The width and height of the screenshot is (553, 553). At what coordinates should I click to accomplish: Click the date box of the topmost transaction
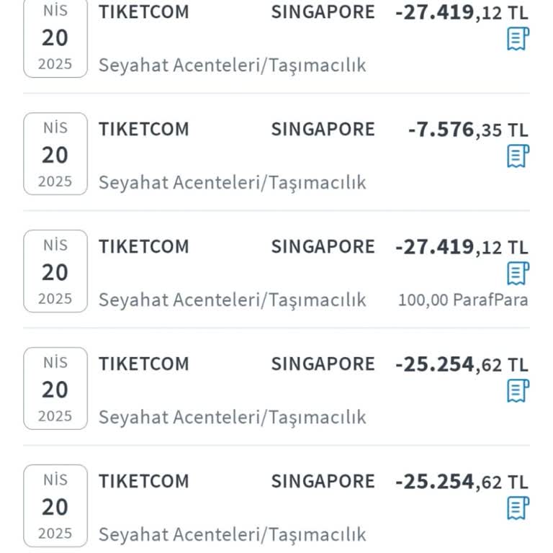pyautogui.click(x=55, y=37)
